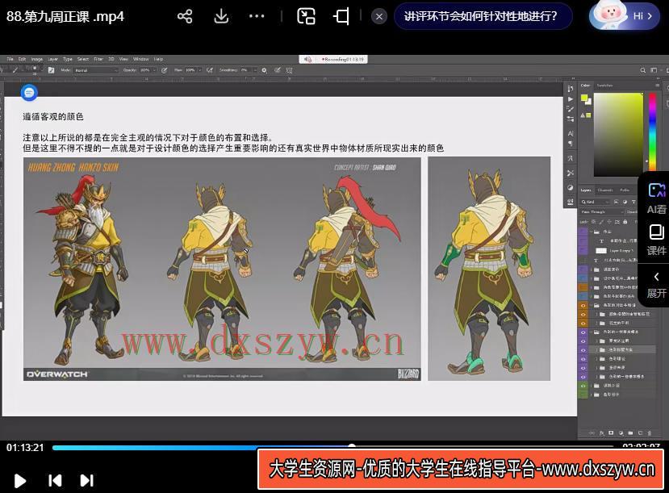Open Photoshop Help menu

click(158, 59)
